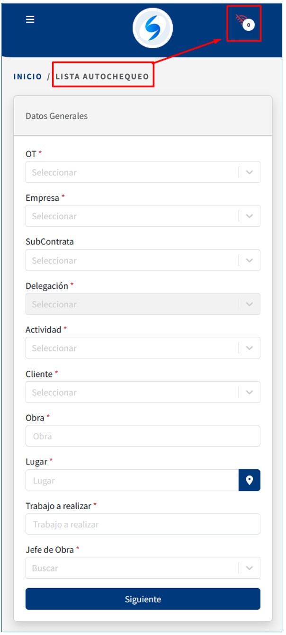This screenshot has height=635, width=286.
Task: Expand the SubContrata dropdown
Action: pyautogui.click(x=133, y=260)
